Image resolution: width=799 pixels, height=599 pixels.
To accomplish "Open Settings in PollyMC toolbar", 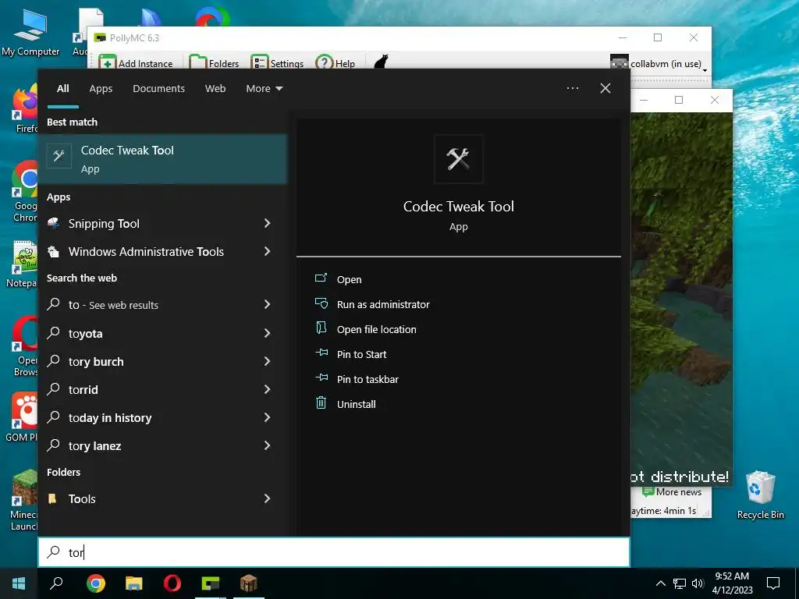I will 278,63.
